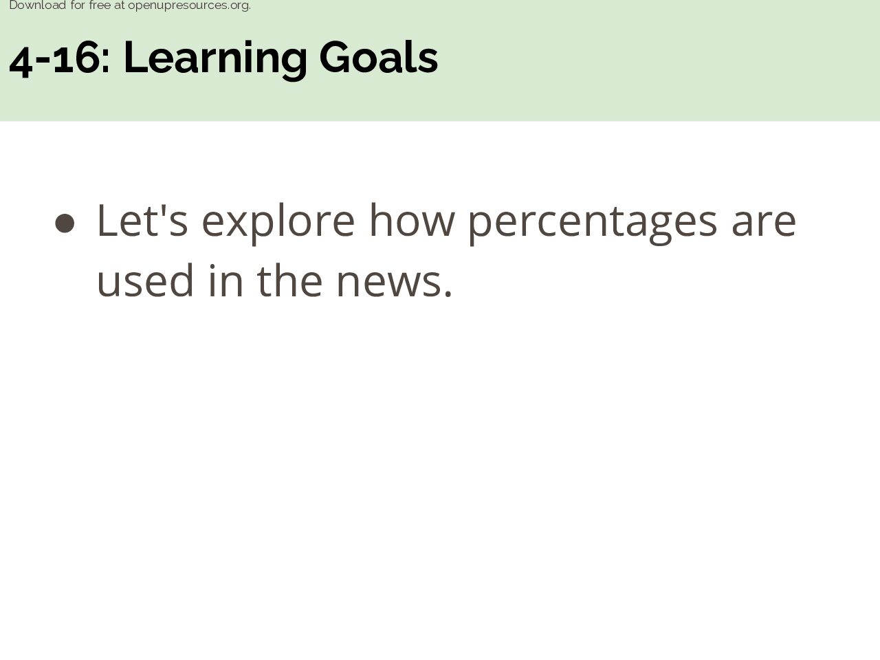This screenshot has width=880, height=660.
Task: Open the openupresources.org link
Action: tap(189, 5)
